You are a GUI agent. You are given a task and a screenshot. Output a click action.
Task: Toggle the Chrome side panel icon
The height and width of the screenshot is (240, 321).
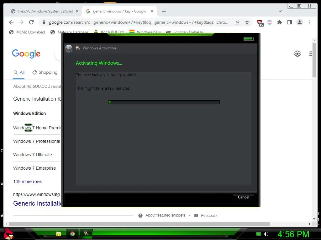(x=289, y=22)
